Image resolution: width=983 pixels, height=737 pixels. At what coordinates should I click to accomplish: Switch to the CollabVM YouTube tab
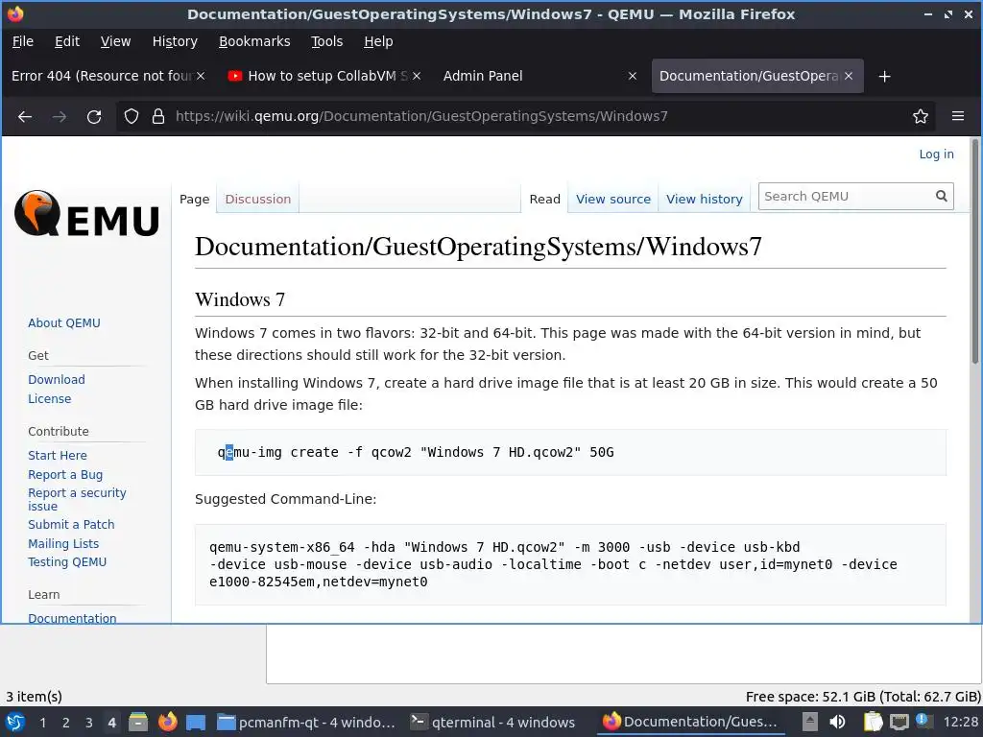[323, 76]
